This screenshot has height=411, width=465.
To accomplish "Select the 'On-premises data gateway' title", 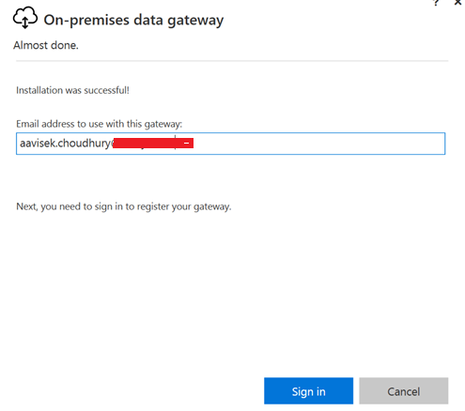I will [133, 21].
